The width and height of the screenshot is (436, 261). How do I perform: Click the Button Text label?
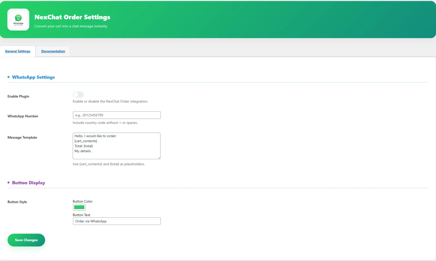click(x=81, y=215)
